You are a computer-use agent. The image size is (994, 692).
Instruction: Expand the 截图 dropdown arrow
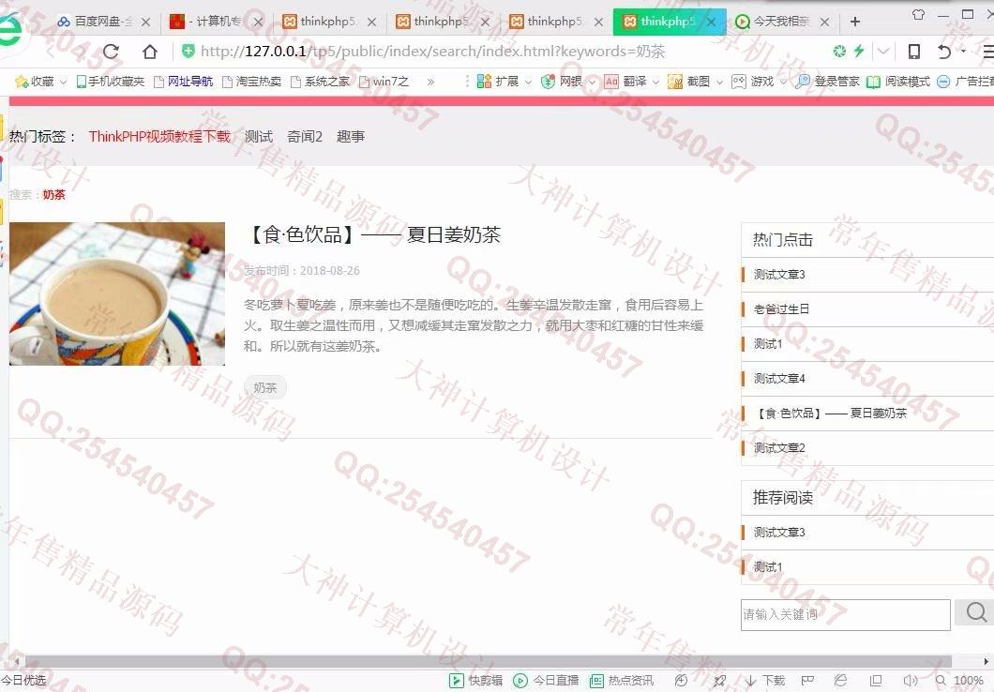[719, 82]
